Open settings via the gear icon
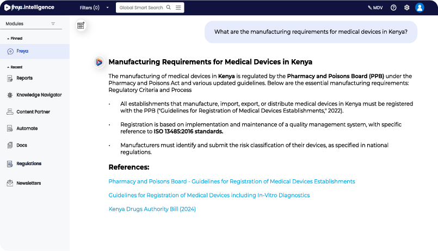The height and width of the screenshot is (251, 438). click(x=406, y=8)
